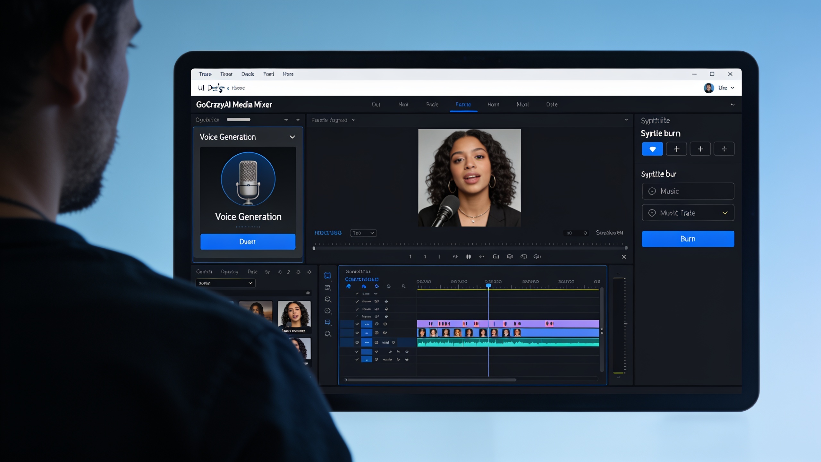Click the microphone icon in Voice Generation
Image resolution: width=821 pixels, height=462 pixels.
248,179
